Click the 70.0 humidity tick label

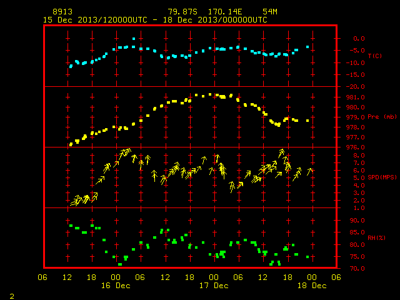(x=357, y=268)
